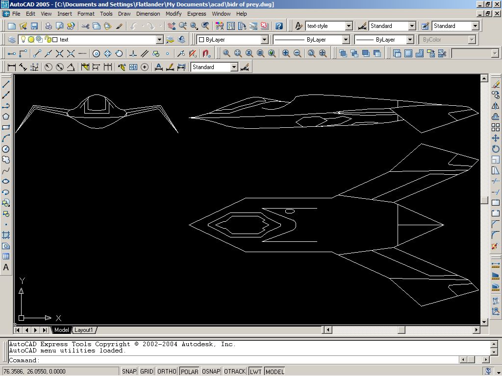
Task: Click the MODEL button in status bar
Action: click(x=275, y=371)
